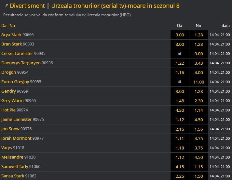Choose Da odds 4.30 for Hot Pie

tap(180, 110)
